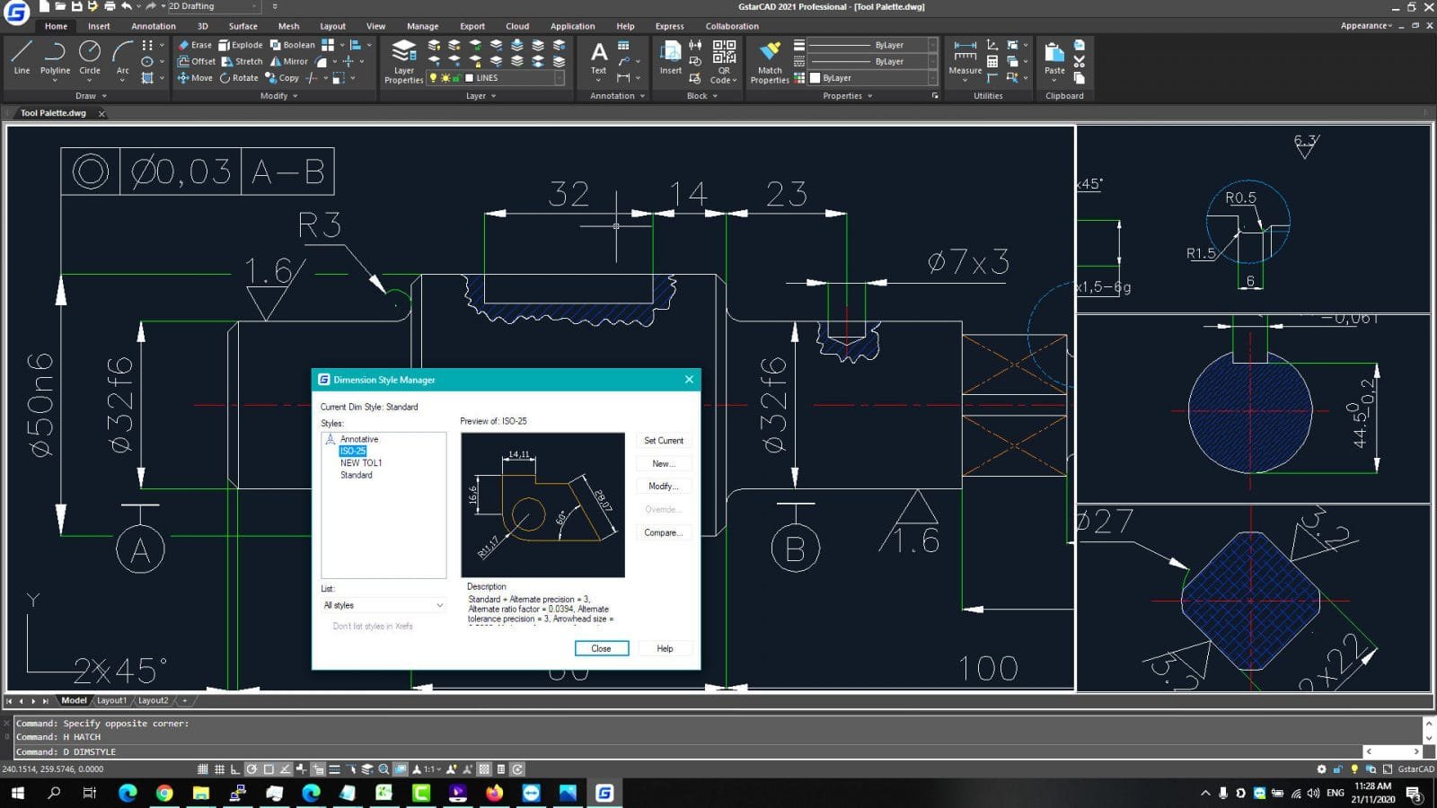Click the Match Properties brush icon
This screenshot has height=808, width=1437.
[x=770, y=52]
